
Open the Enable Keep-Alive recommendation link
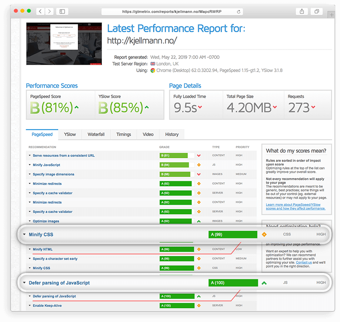[47, 306]
